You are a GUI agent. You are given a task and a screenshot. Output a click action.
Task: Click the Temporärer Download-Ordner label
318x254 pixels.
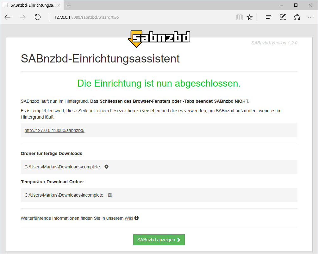pos(53,182)
